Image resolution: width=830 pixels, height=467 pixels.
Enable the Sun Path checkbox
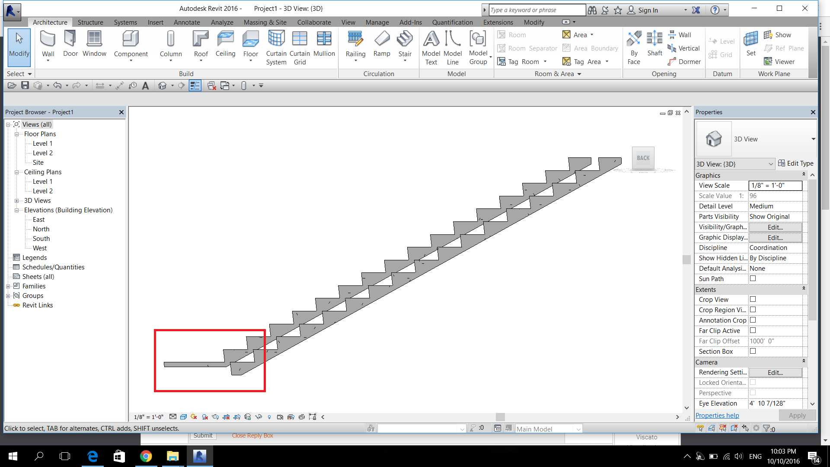pyautogui.click(x=753, y=278)
